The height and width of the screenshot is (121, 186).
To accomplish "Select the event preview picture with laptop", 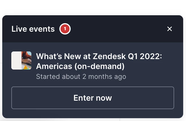I will point(21,60).
